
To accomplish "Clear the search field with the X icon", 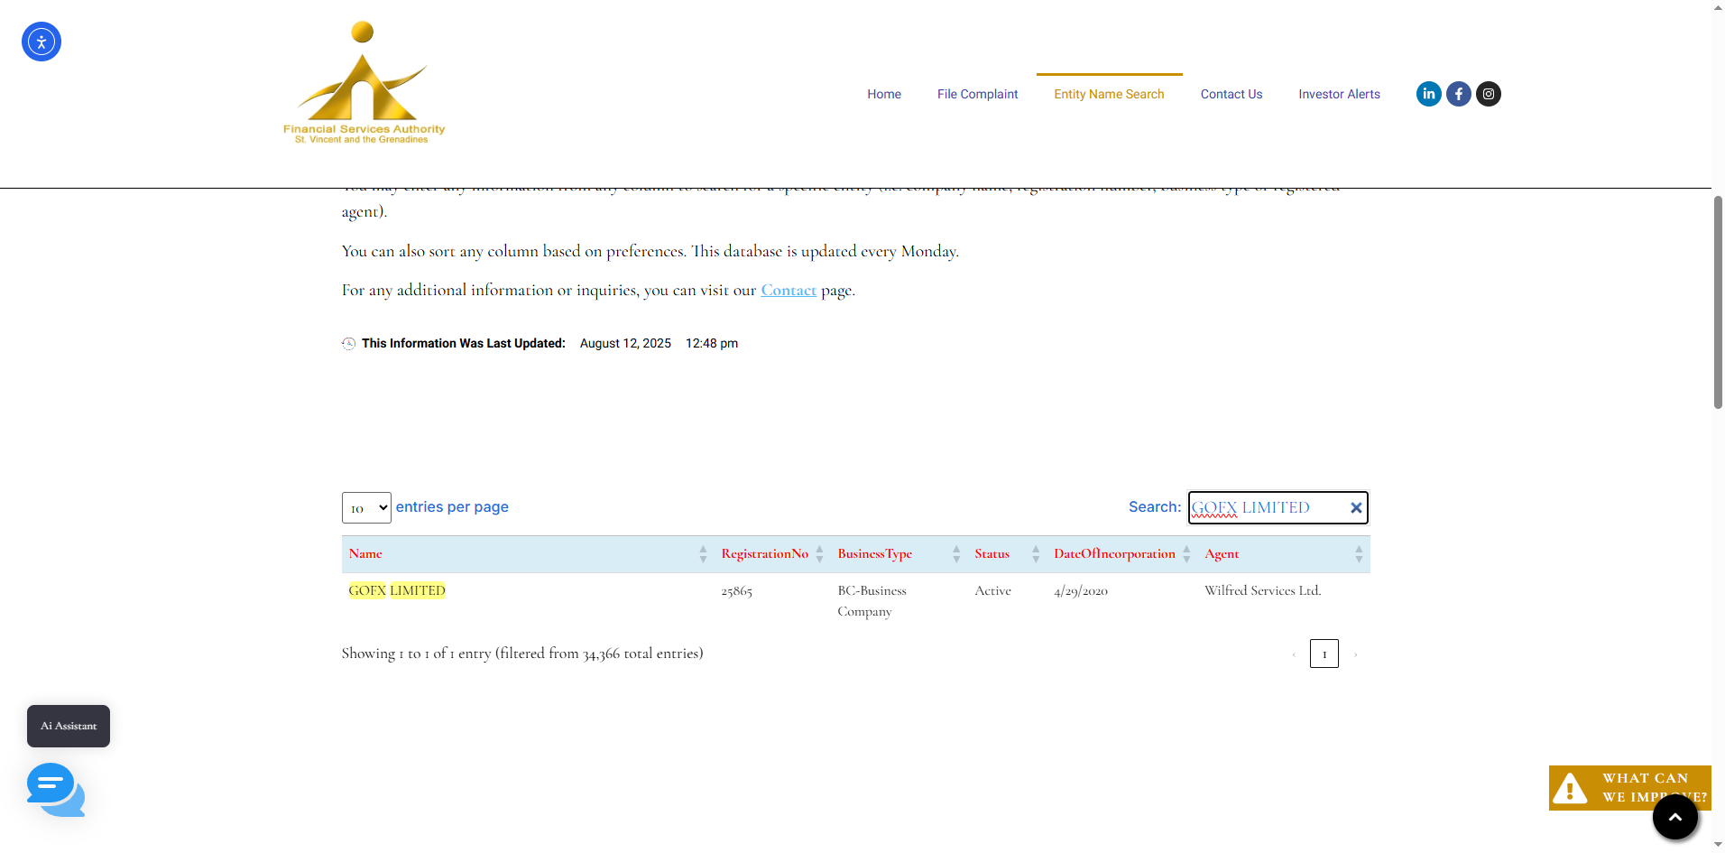I will [x=1355, y=508].
